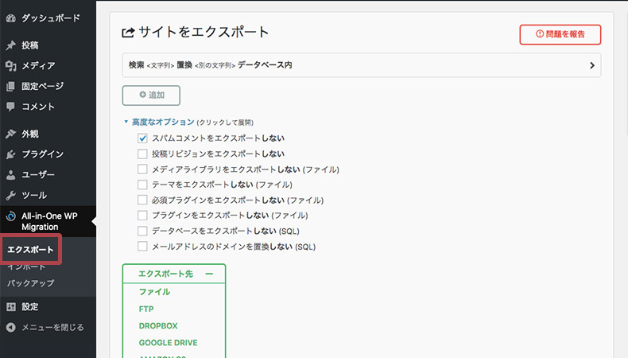Check メールアドレスのドメインを置換しない (SQL)
Viewport: 628px width, 358px height.
142,246
